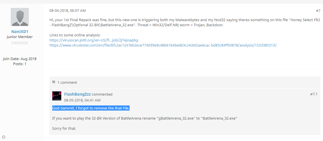Open the VirusTotal analysis link
The image size is (323, 141).
163,45
